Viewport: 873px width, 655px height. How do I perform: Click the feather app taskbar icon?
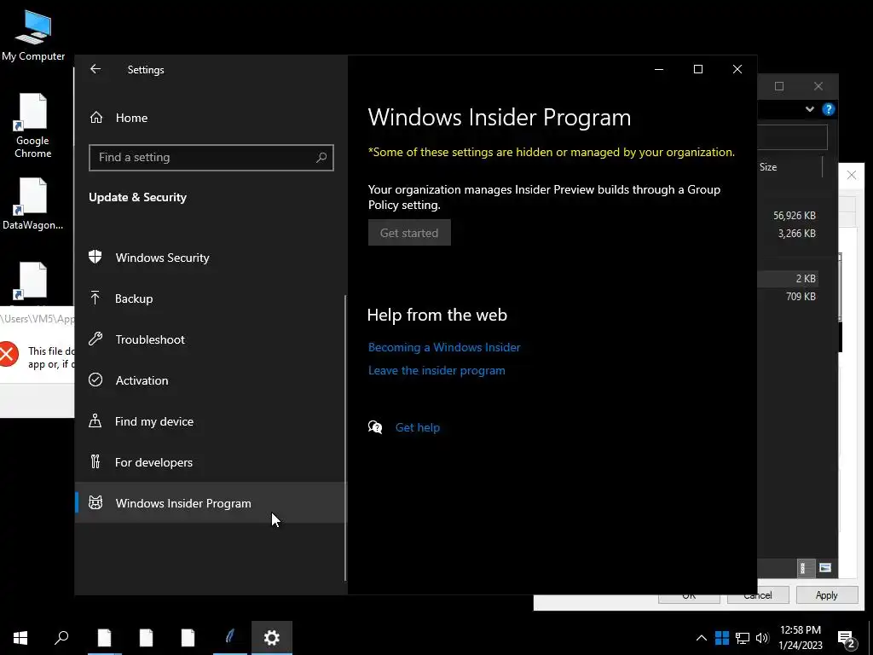click(229, 638)
